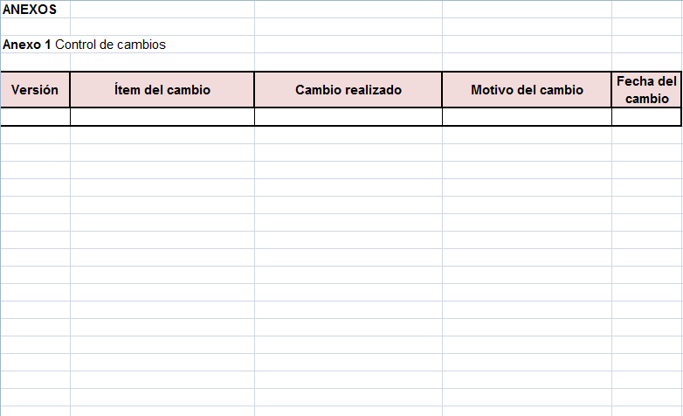This screenshot has width=683, height=416.
Task: Click the blank cell directly above Motivo del cambio header
Action: point(527,62)
